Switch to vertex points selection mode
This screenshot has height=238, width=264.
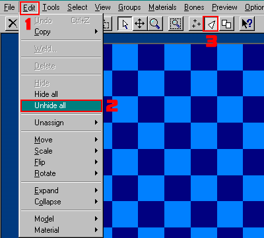pyautogui.click(x=195, y=24)
